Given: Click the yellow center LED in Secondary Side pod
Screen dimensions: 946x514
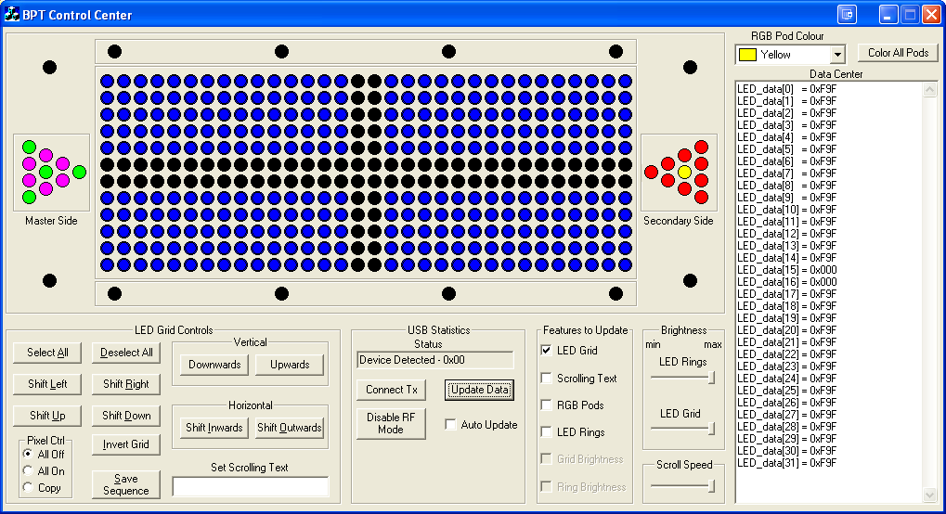Looking at the screenshot, I should tap(684, 172).
